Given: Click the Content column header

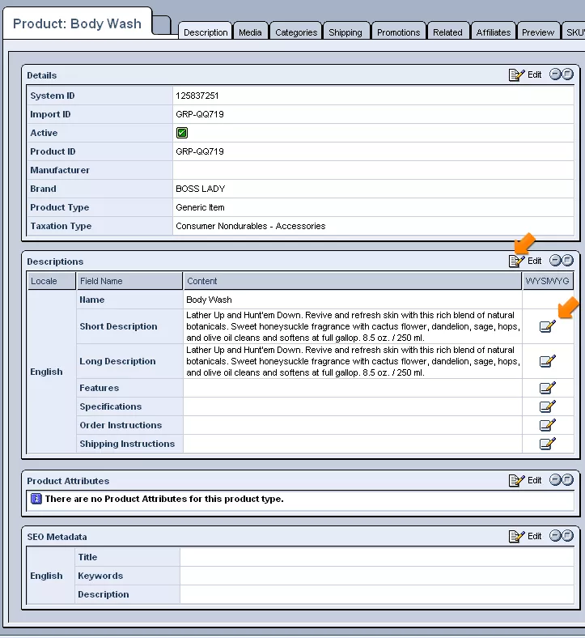Looking at the screenshot, I should coord(353,281).
